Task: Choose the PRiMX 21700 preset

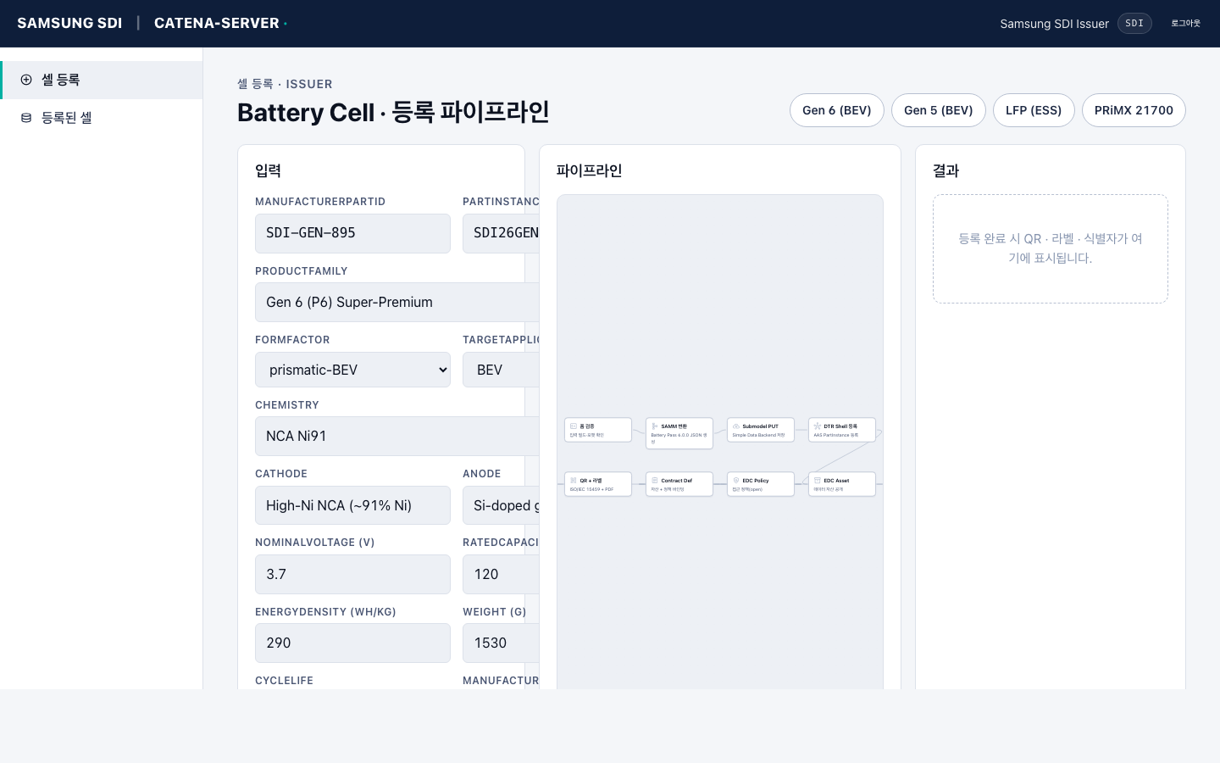Action: 1133,110
